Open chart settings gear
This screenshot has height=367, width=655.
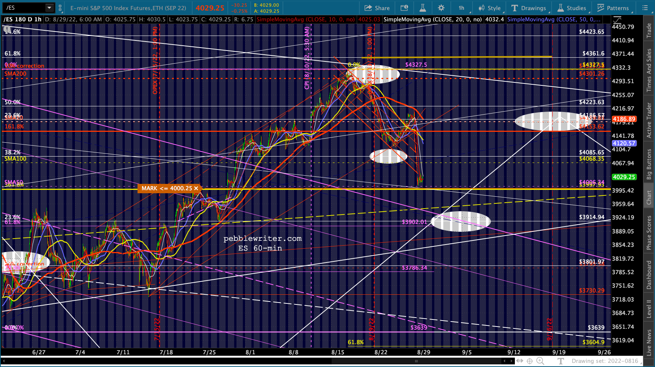(x=441, y=8)
